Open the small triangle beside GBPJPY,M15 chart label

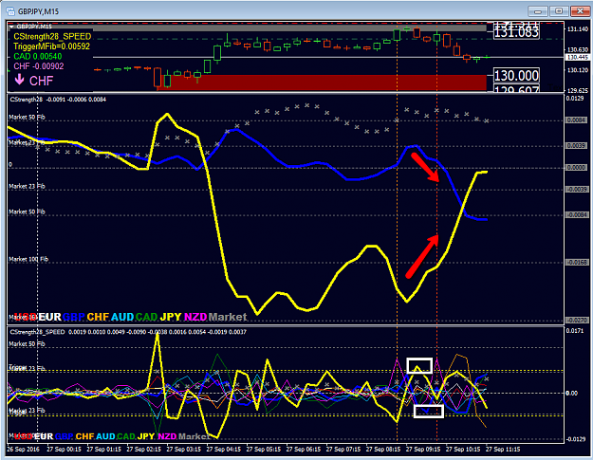pyautogui.click(x=11, y=27)
